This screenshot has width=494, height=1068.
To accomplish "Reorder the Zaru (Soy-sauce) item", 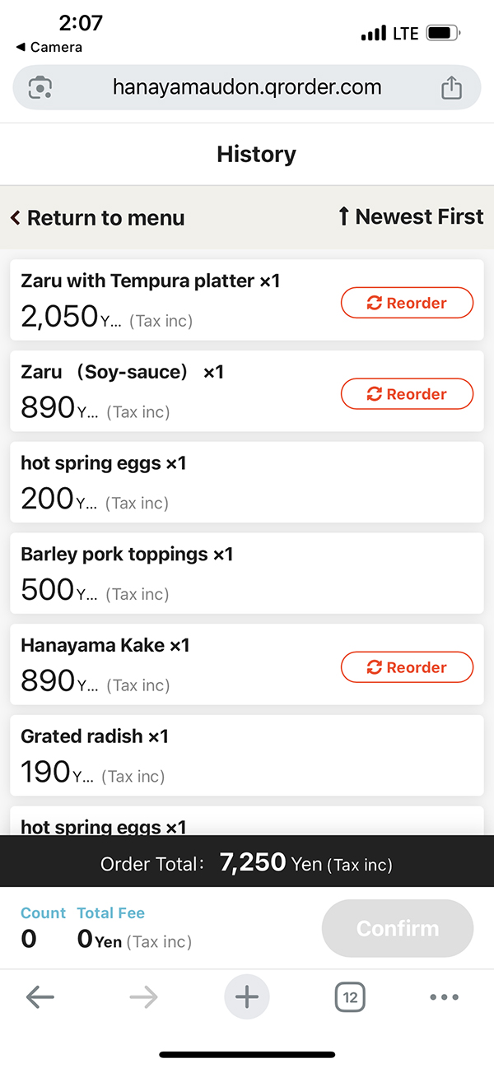I will pyautogui.click(x=407, y=394).
